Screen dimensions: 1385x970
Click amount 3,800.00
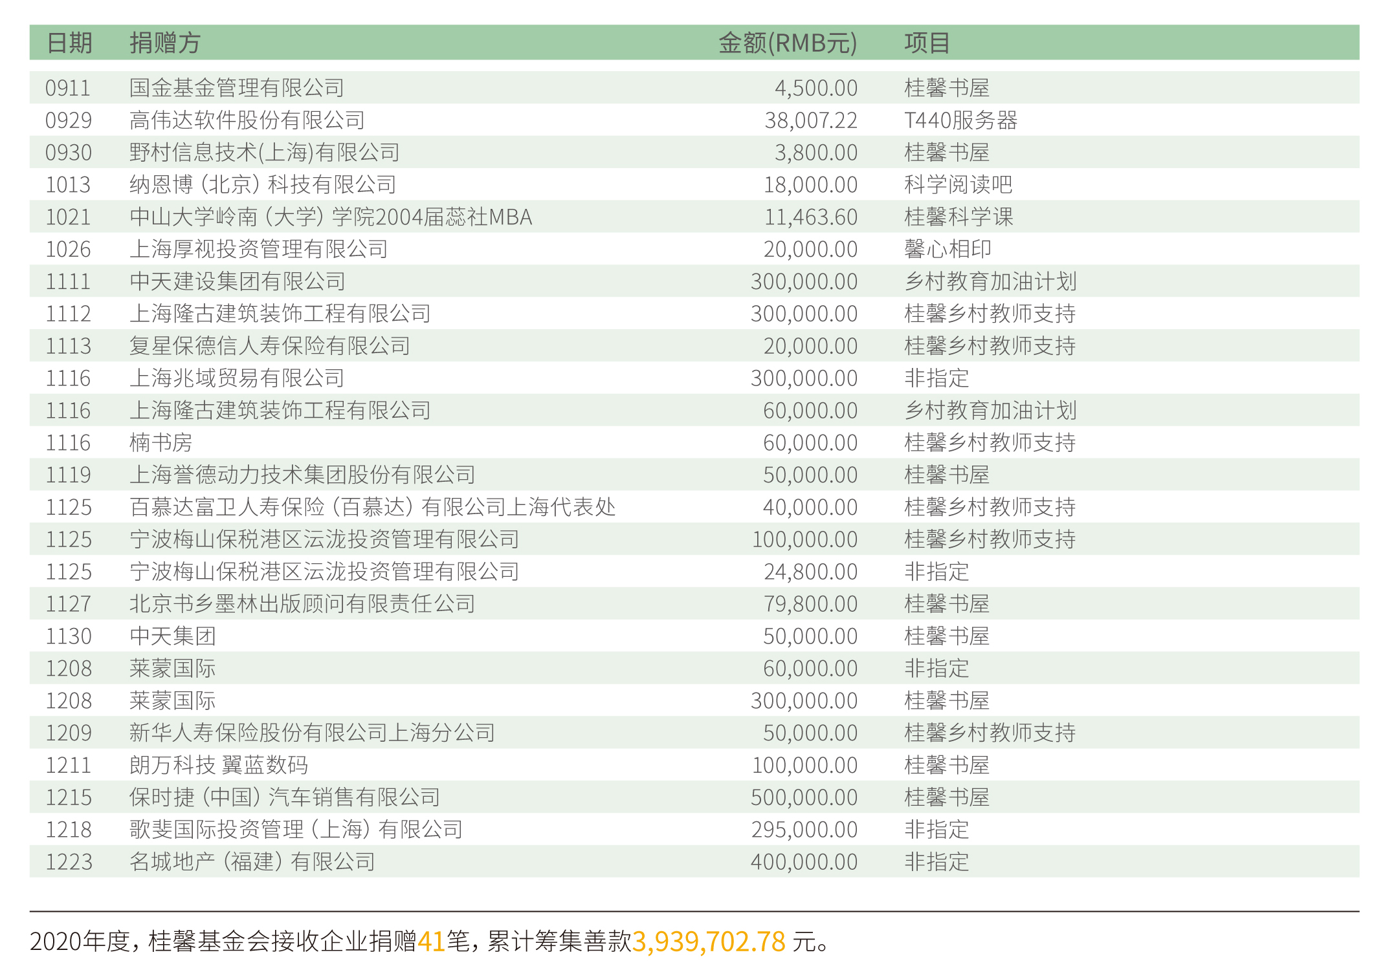(x=816, y=152)
